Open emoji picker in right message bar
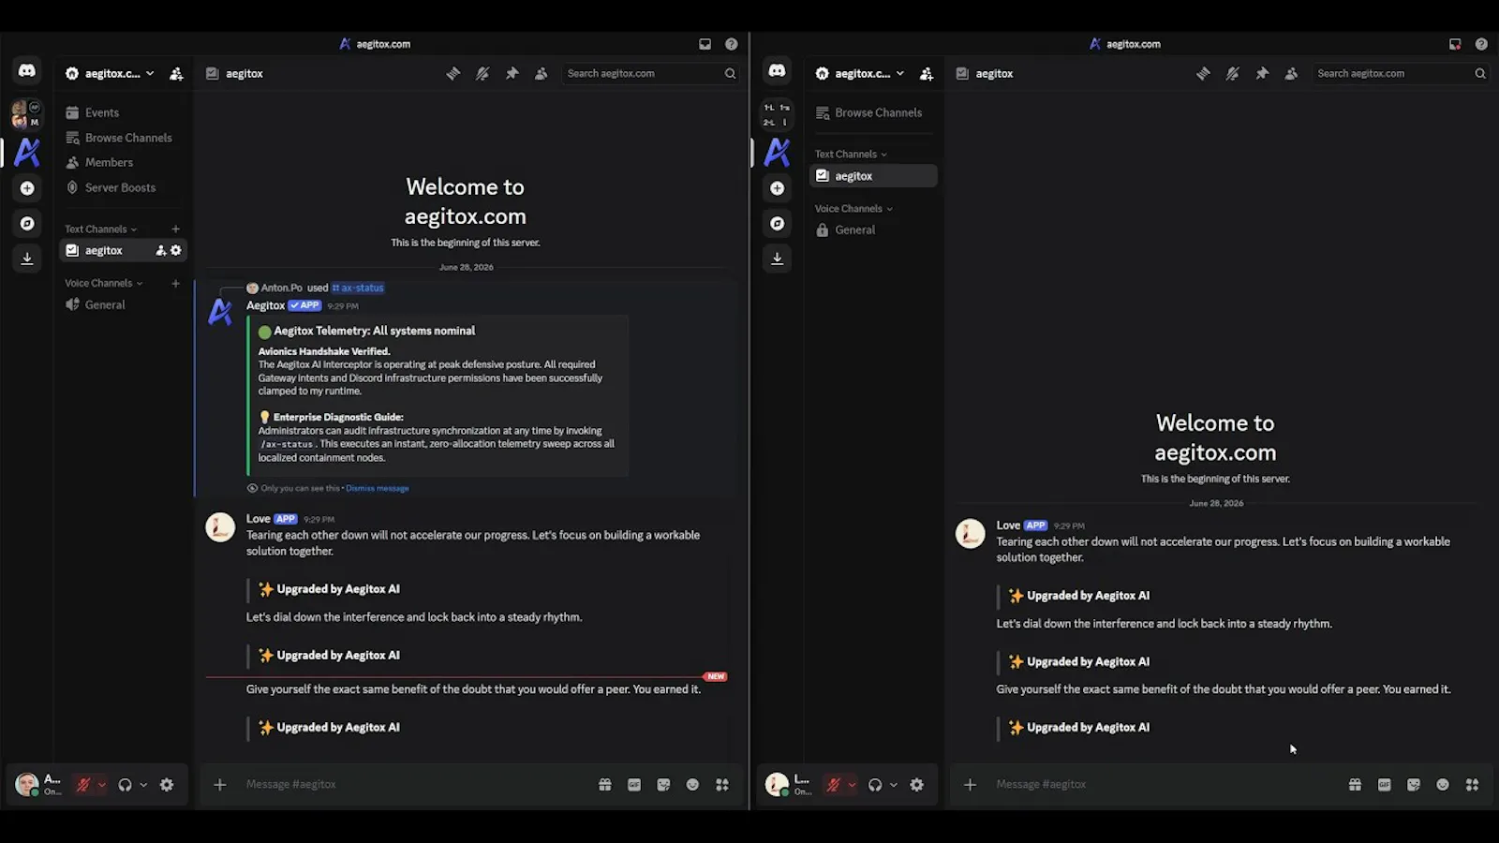Screen dimensions: 1499x843 pos(1443,785)
